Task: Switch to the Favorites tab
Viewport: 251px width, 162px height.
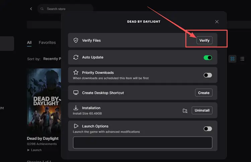Action: click(47, 43)
